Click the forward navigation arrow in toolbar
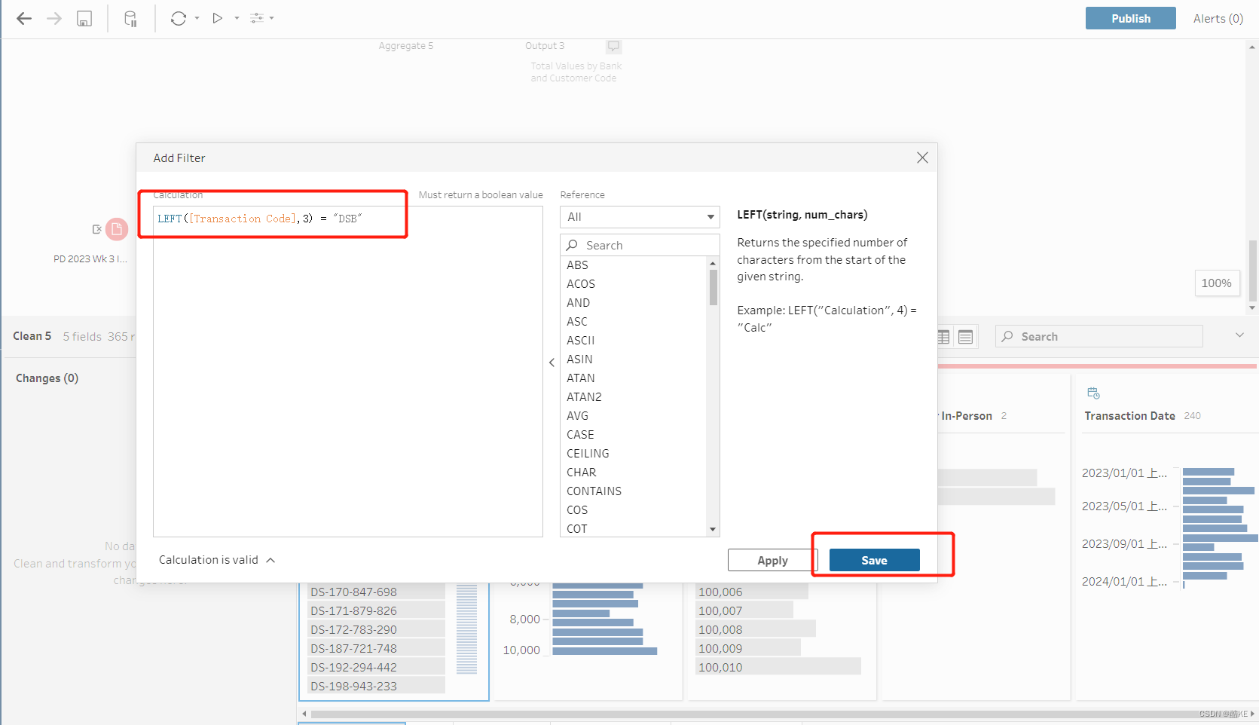 pos(53,18)
